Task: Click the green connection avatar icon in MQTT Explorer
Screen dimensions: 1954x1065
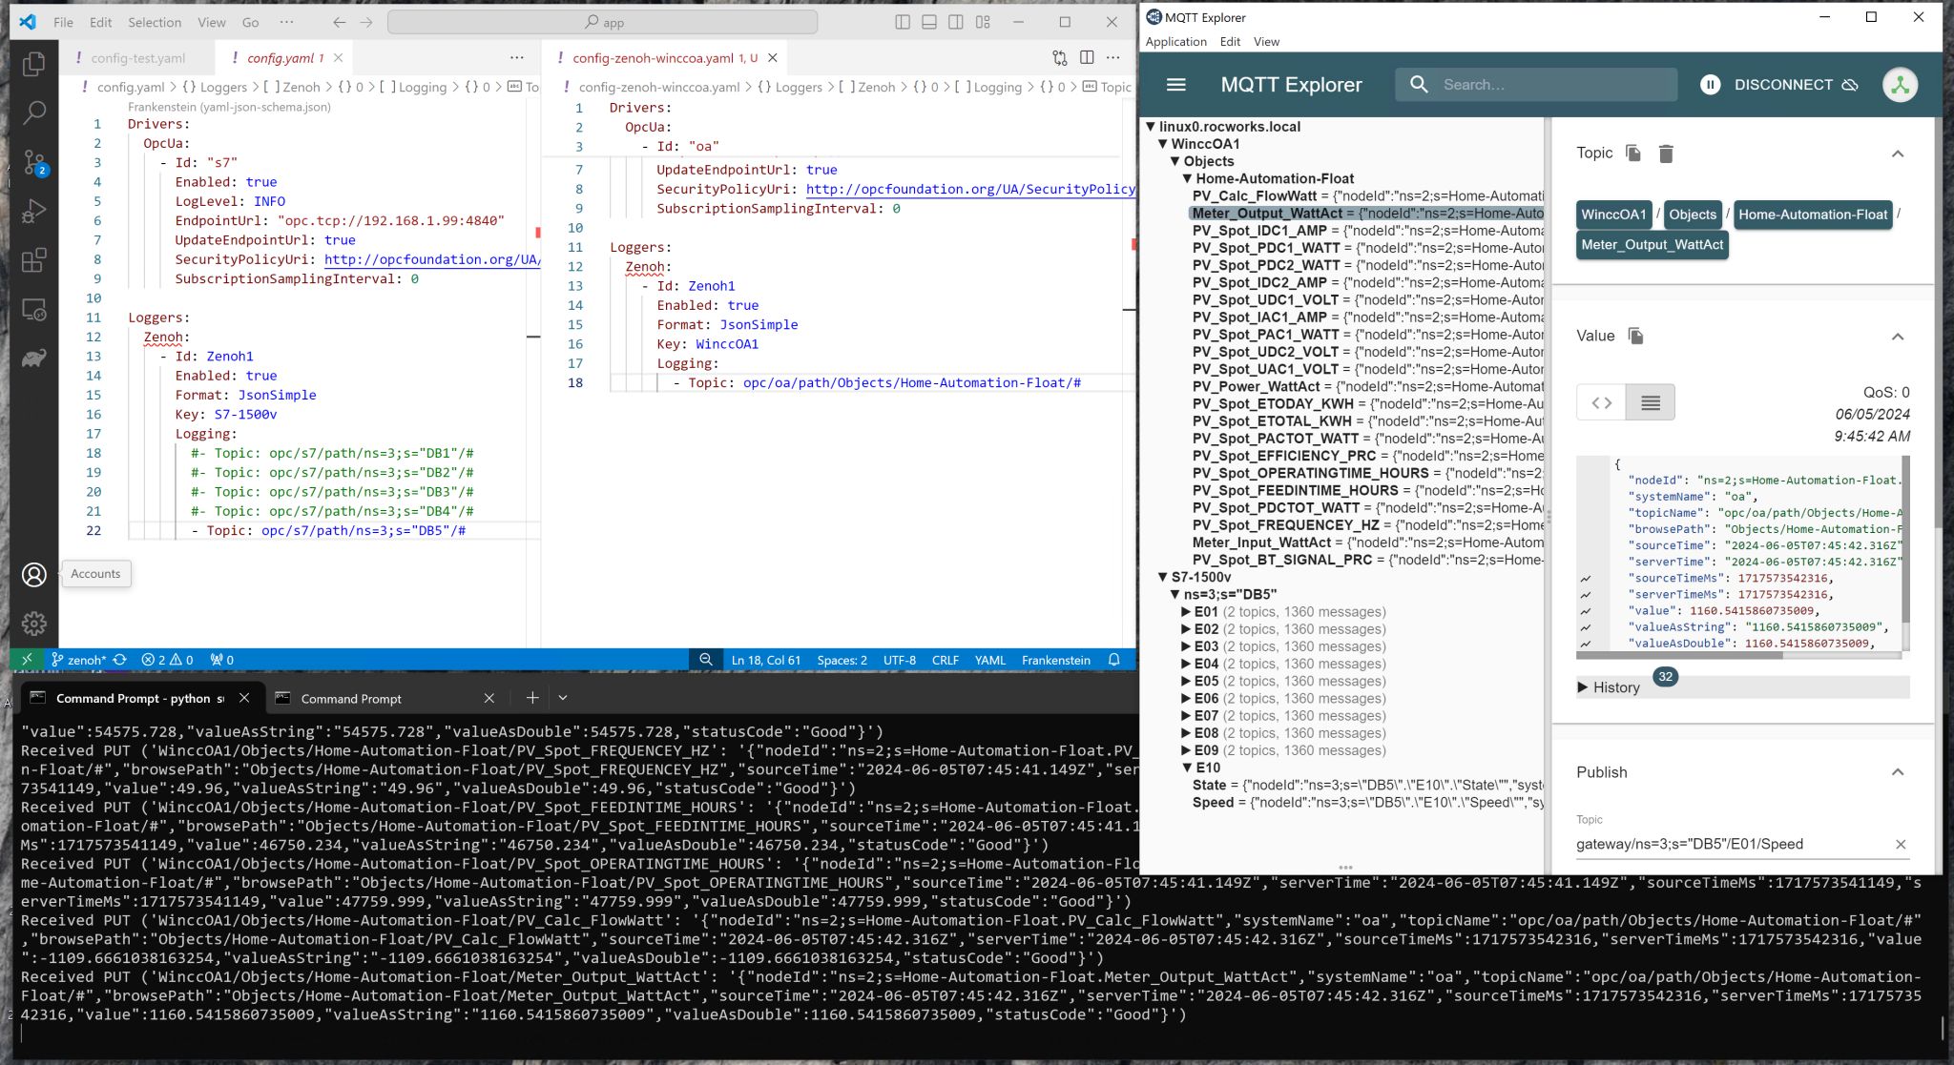Action: click(x=1900, y=85)
